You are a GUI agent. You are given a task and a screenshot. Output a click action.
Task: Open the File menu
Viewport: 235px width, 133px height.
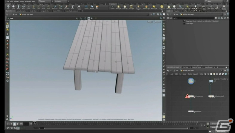tap(8, 1)
